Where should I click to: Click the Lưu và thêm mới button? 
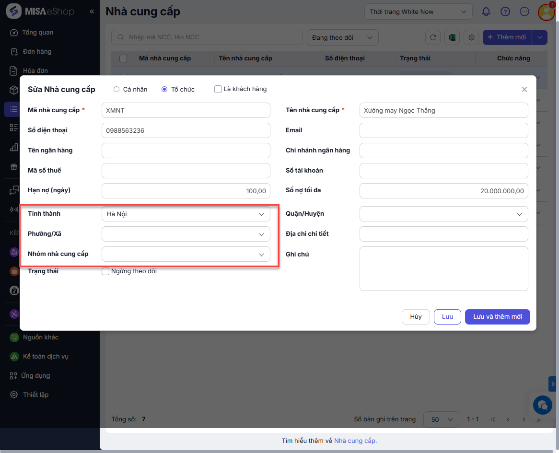tap(497, 316)
